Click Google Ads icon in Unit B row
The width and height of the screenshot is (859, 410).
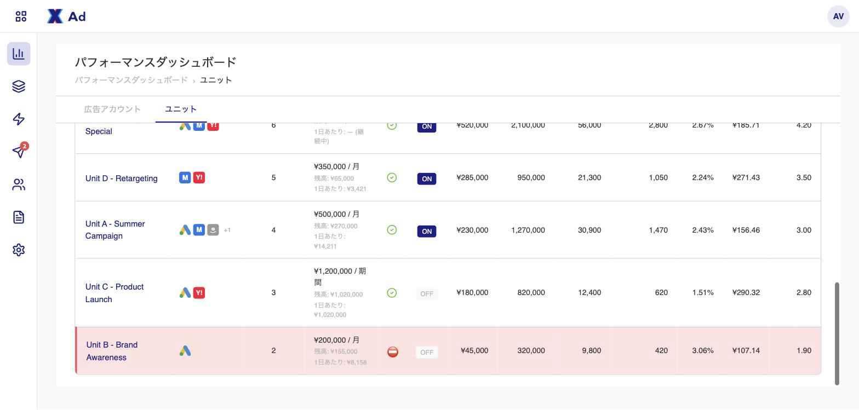click(x=185, y=351)
